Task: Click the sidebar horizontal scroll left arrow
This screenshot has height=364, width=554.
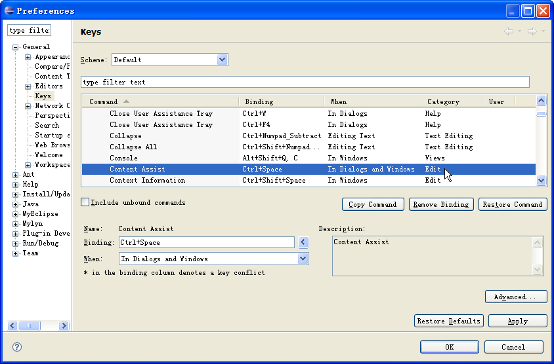Action: pos(12,325)
